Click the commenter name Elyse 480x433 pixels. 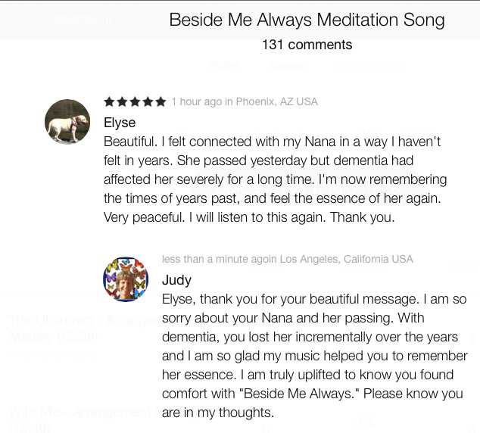pyautogui.click(x=120, y=122)
